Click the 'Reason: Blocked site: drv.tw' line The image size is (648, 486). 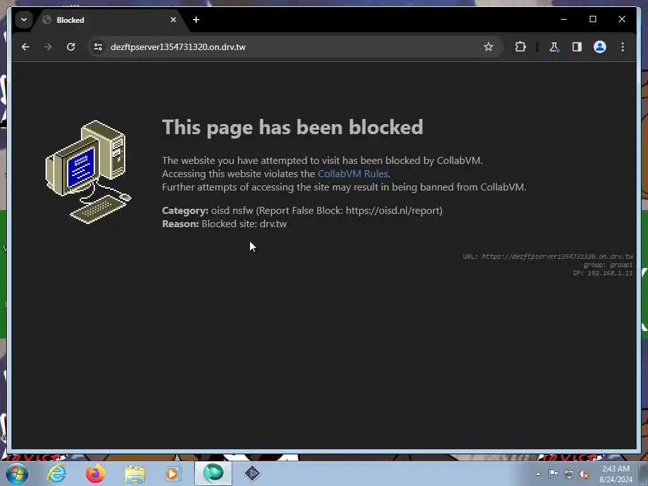click(225, 224)
